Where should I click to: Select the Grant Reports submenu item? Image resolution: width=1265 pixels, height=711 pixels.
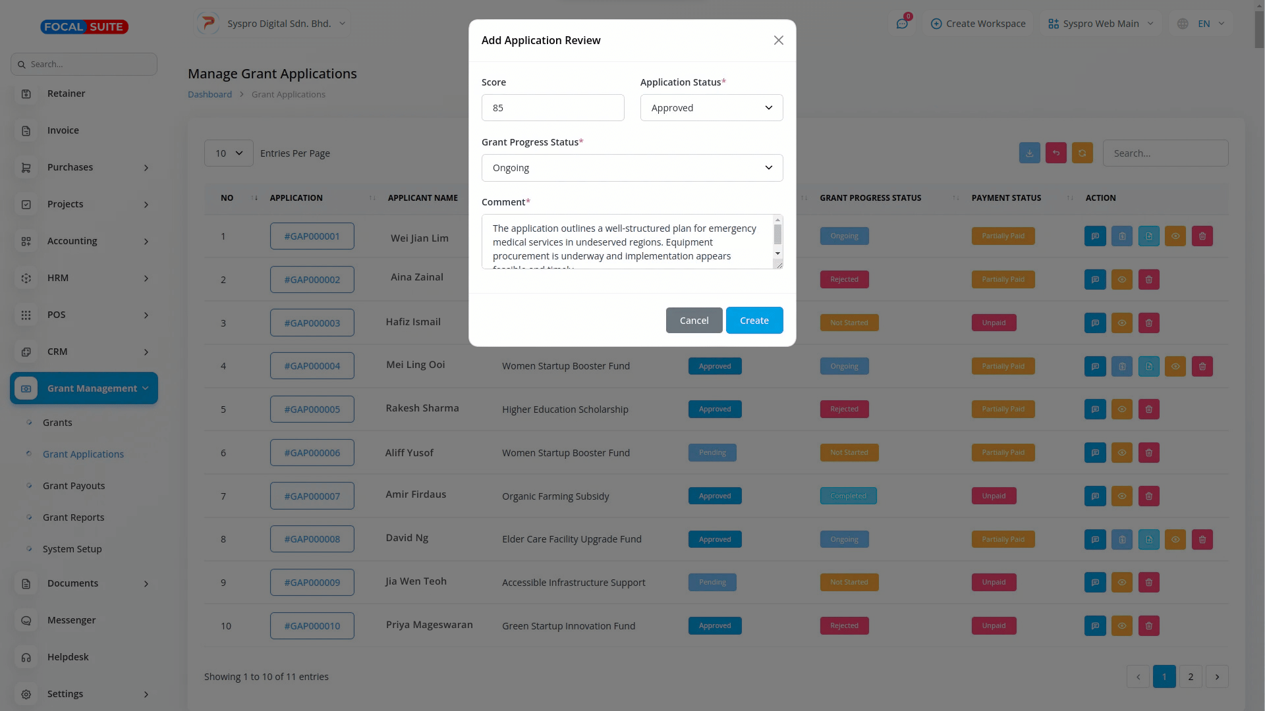coord(73,517)
